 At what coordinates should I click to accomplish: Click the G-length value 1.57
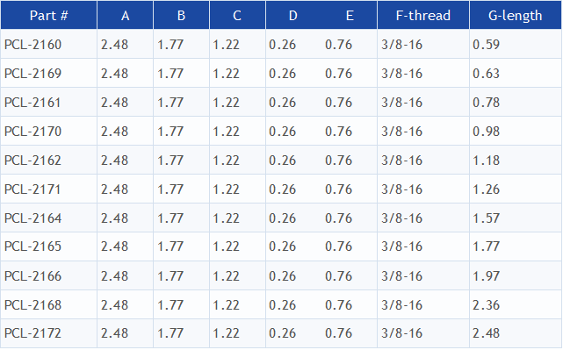(x=487, y=218)
